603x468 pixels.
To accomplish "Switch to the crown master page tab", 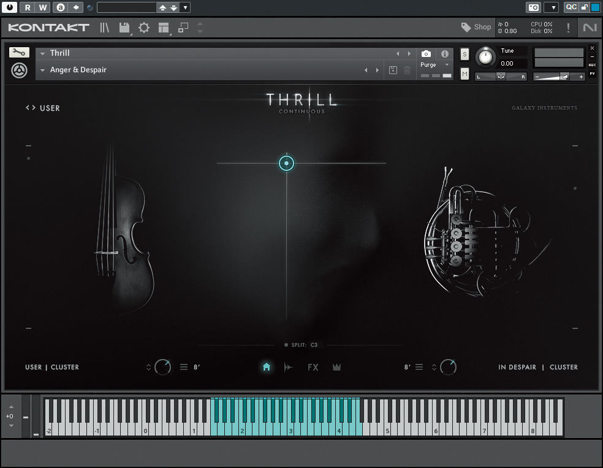I will [336, 368].
